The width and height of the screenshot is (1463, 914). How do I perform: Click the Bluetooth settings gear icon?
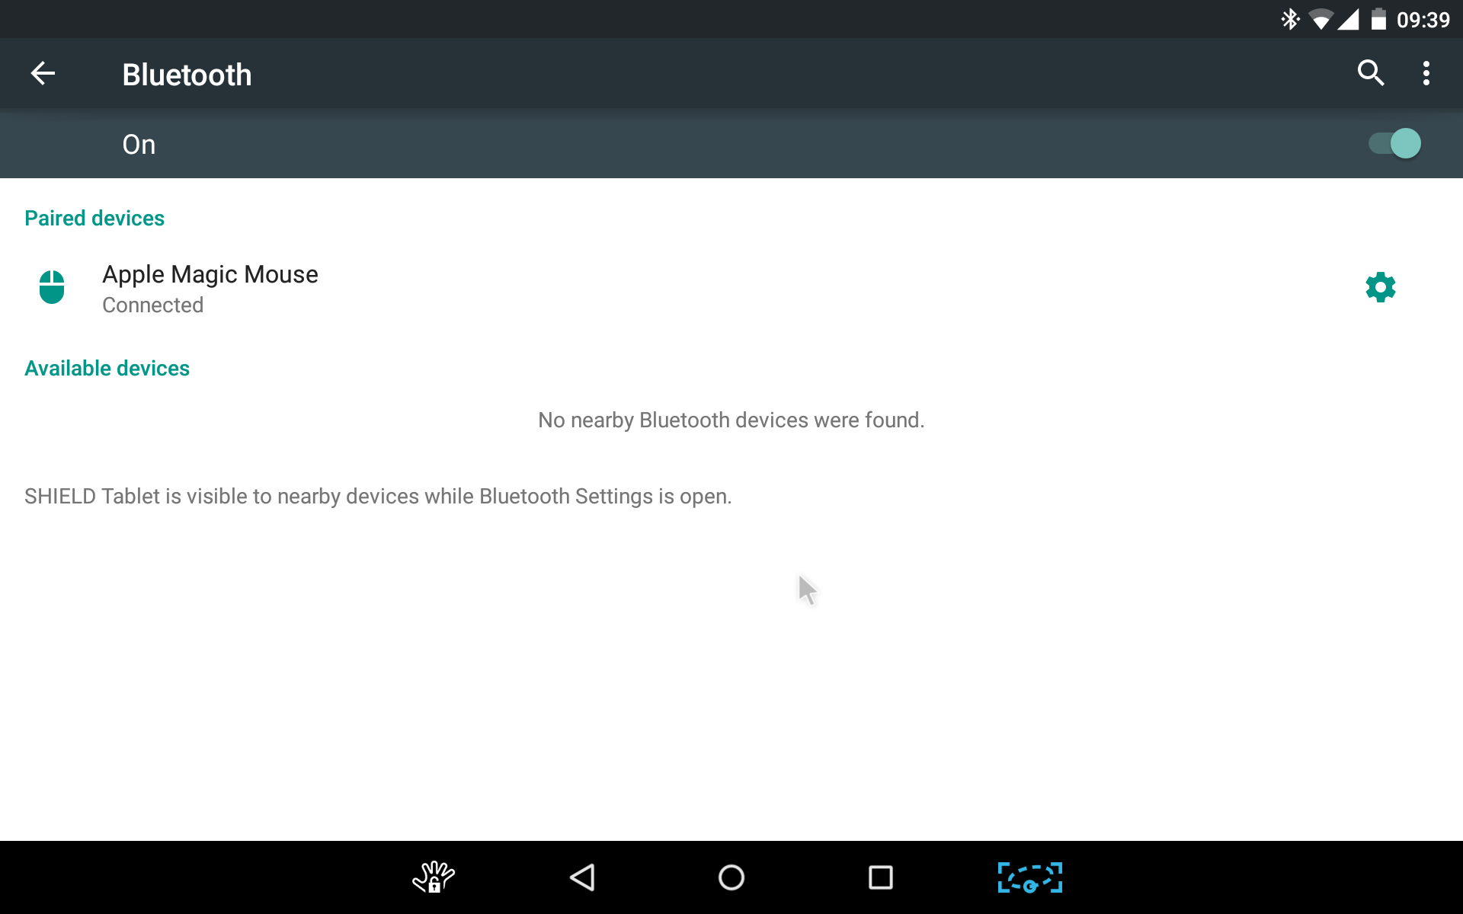pyautogui.click(x=1380, y=286)
